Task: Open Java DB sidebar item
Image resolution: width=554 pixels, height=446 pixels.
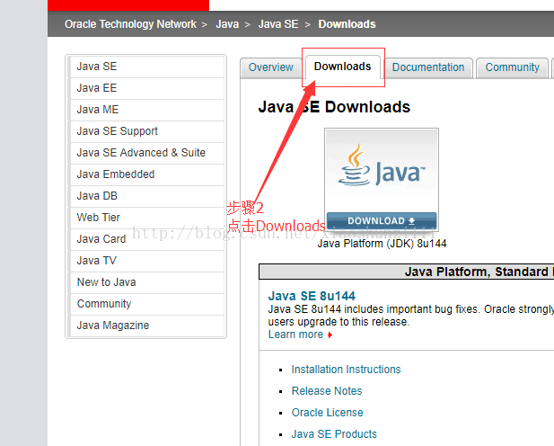Action: [x=147, y=196]
